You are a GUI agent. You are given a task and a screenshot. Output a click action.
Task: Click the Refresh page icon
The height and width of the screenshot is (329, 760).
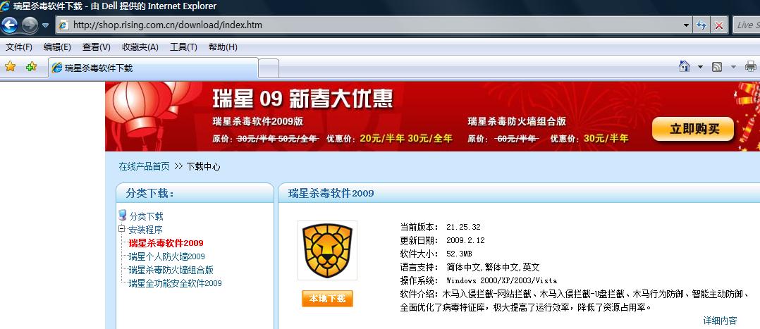pos(701,25)
